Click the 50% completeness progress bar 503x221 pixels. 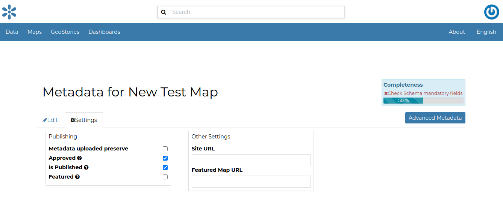423,101
